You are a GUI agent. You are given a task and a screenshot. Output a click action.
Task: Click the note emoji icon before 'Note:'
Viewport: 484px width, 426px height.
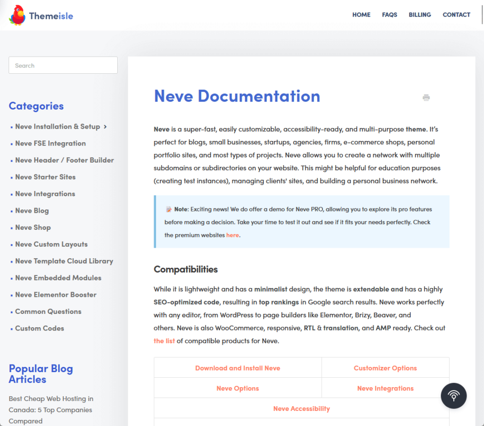tap(169, 209)
